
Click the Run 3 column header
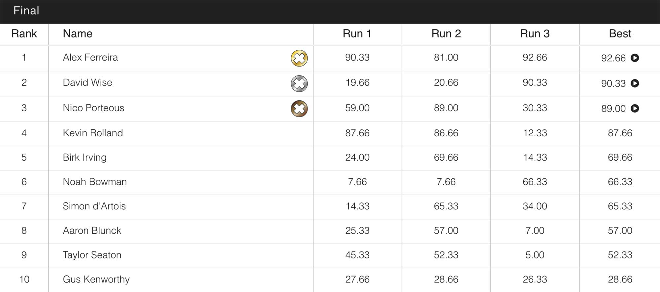pyautogui.click(x=535, y=34)
